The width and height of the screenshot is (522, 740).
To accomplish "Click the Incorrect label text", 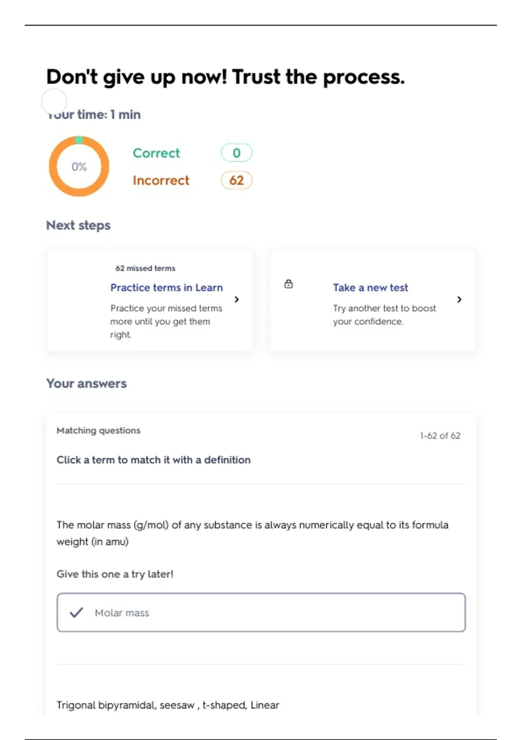I will tap(161, 180).
